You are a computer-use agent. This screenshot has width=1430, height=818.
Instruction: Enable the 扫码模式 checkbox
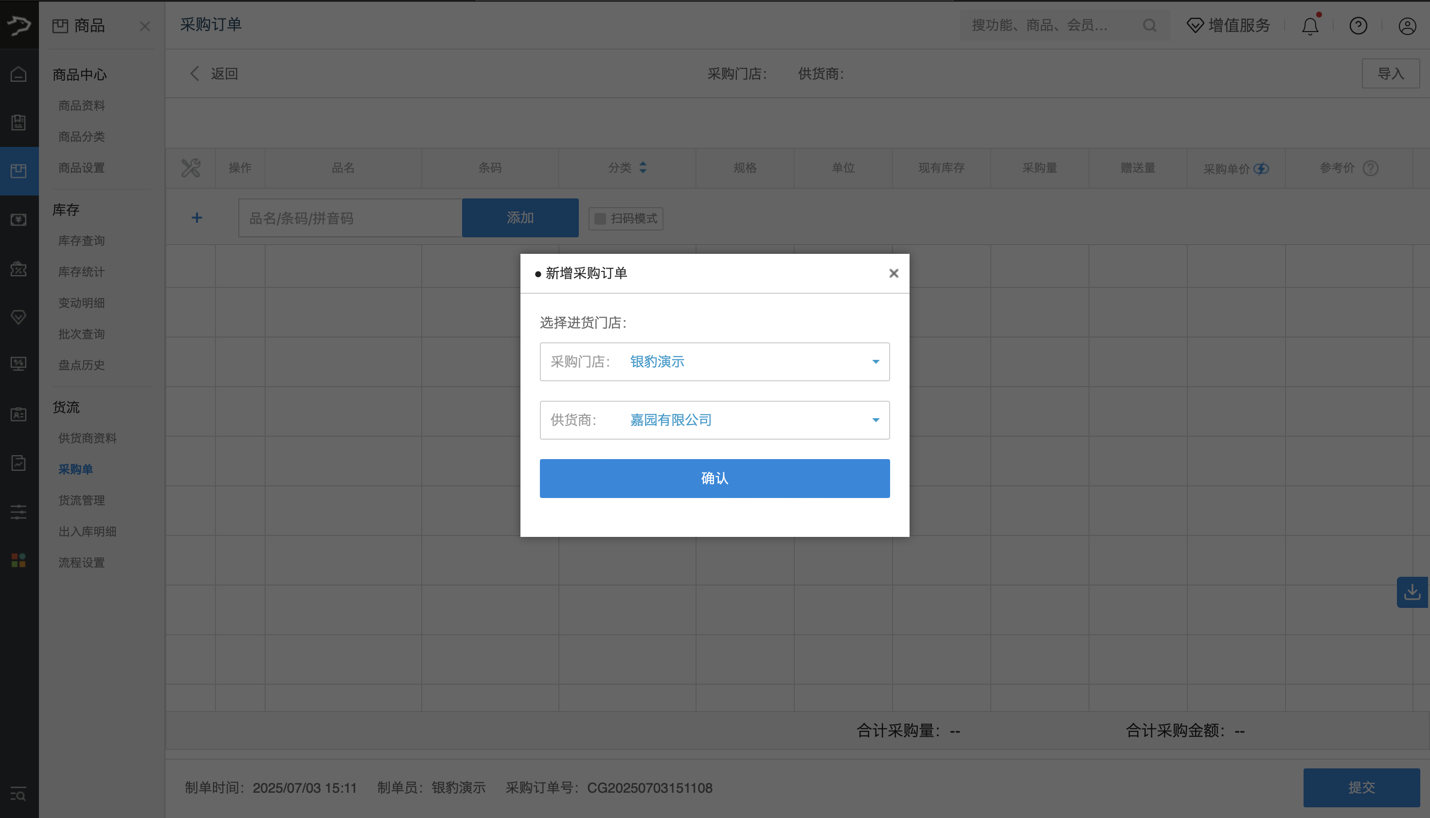(x=600, y=218)
